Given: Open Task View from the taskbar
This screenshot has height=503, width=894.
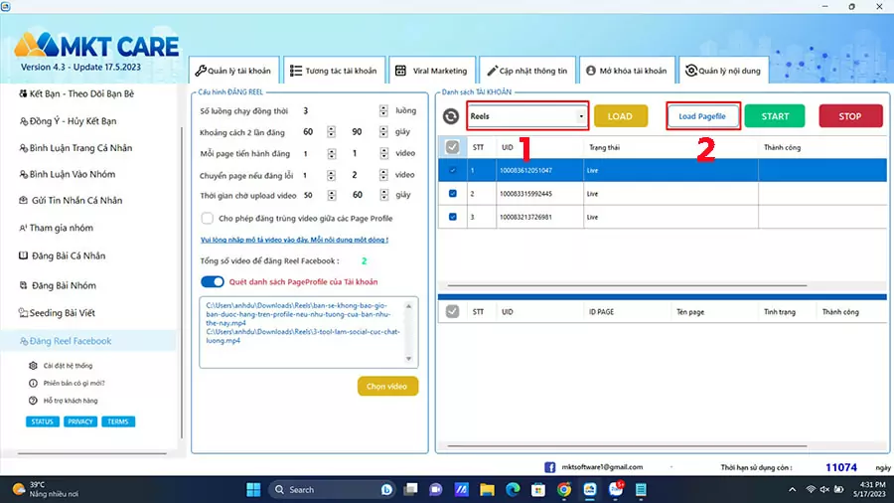Looking at the screenshot, I should click(410, 489).
